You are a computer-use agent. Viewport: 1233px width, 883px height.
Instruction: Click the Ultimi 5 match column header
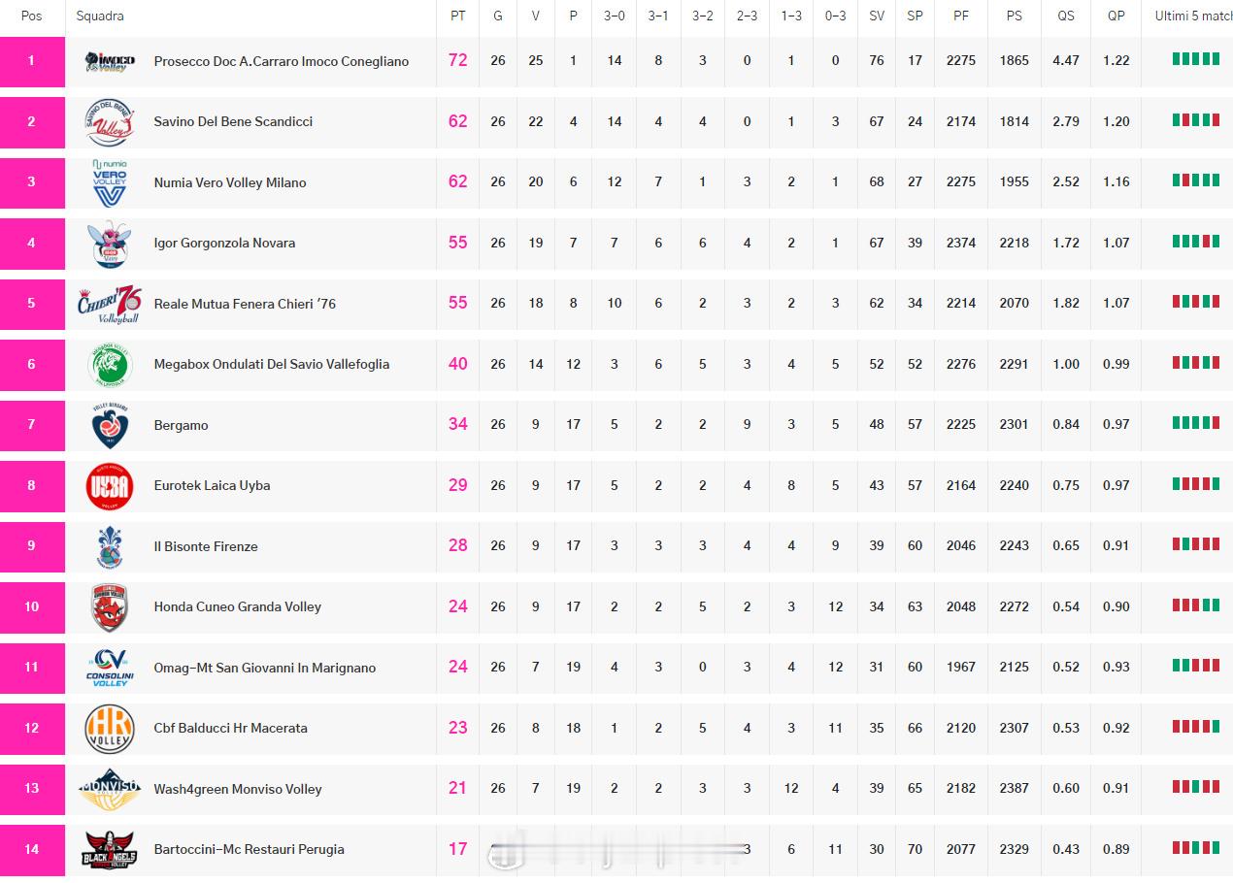pyautogui.click(x=1193, y=16)
